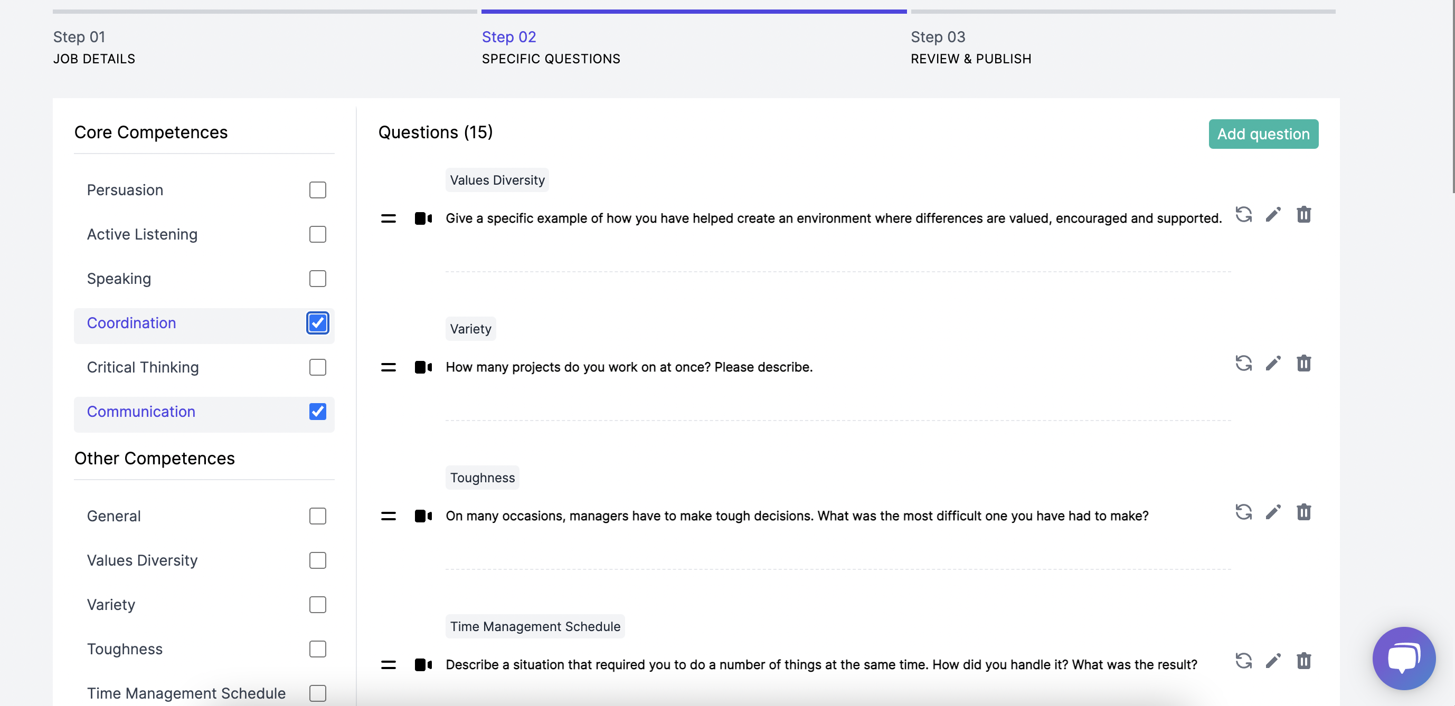This screenshot has width=1455, height=706.
Task: Delete the Variety projects question
Action: click(1303, 364)
